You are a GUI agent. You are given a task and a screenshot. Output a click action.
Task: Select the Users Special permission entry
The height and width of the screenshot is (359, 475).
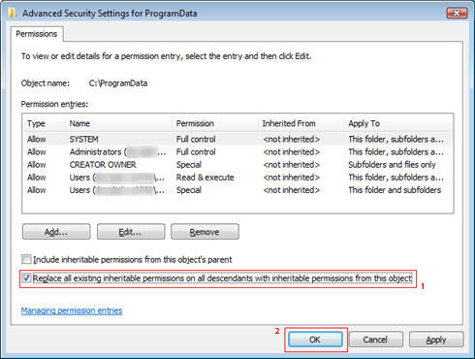[x=237, y=190]
